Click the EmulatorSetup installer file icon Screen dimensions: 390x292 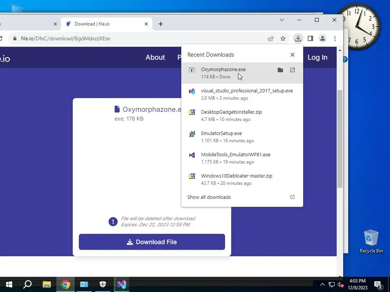coord(192,134)
